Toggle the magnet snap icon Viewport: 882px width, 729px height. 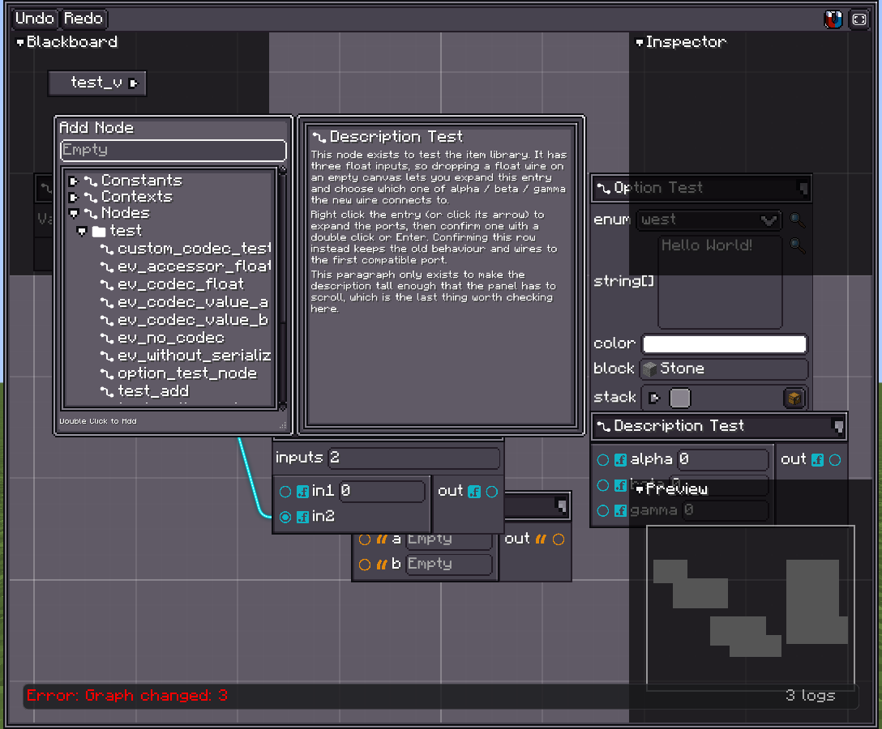(x=833, y=19)
